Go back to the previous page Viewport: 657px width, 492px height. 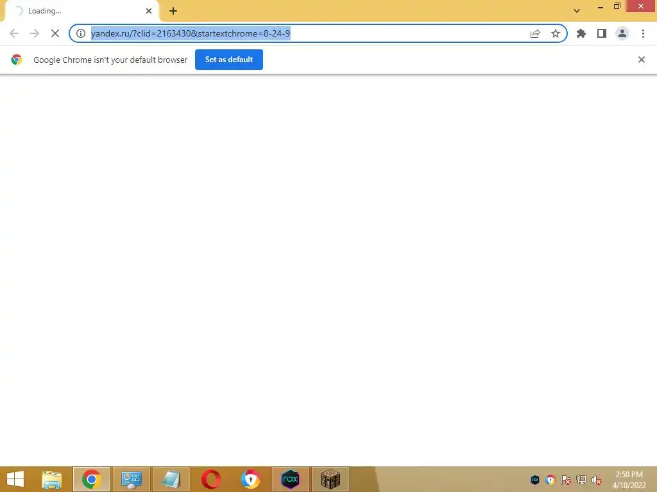tap(14, 33)
